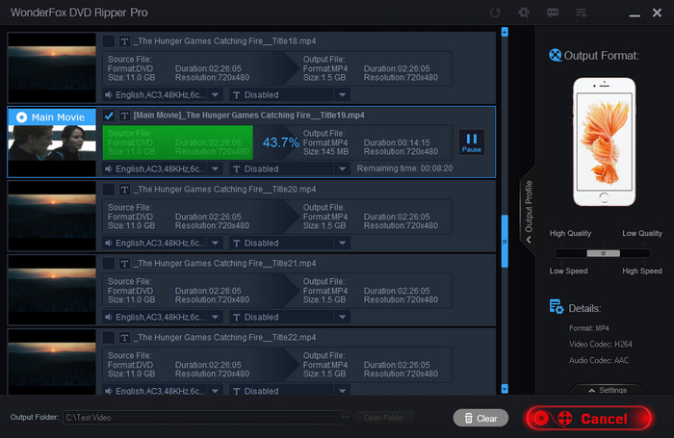
Task: Pause the Title19 conversion
Action: coord(472,142)
